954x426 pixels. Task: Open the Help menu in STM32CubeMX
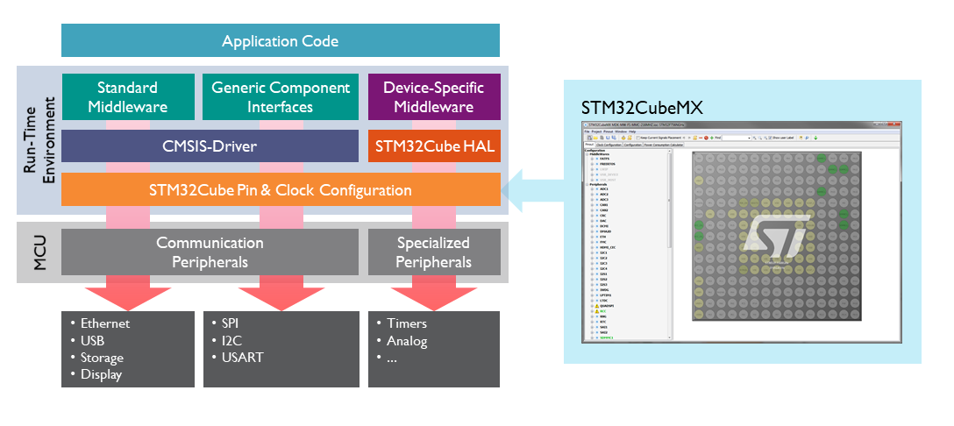click(632, 131)
